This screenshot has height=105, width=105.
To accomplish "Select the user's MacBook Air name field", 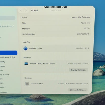I will (x=56, y=17).
